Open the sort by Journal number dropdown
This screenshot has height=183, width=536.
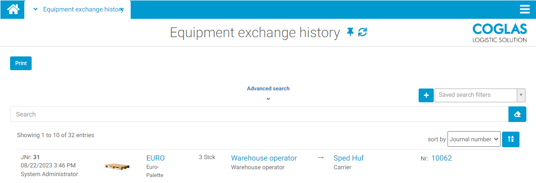coord(474,139)
